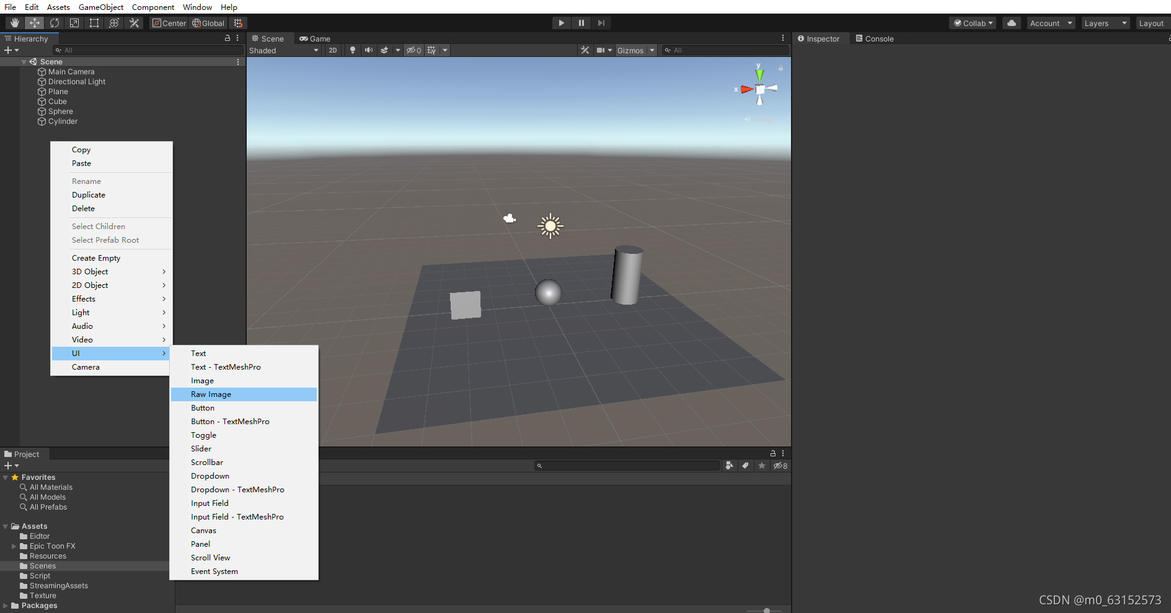
Task: Open the Shaded draw mode dropdown
Action: tap(284, 50)
